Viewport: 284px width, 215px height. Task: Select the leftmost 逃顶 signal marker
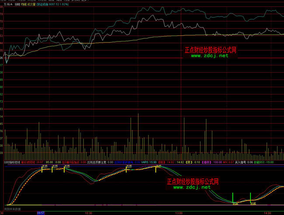point(45,166)
